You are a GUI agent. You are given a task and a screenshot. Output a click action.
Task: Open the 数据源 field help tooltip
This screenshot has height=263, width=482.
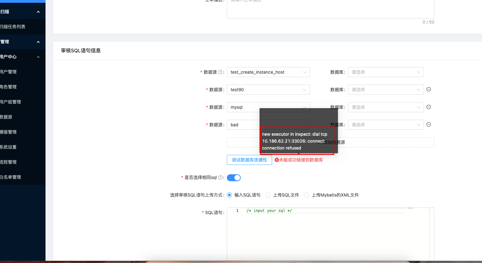(x=221, y=72)
